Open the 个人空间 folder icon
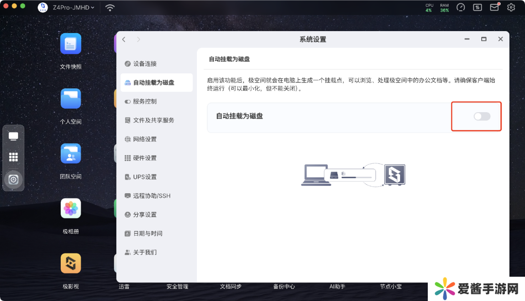 click(71, 99)
